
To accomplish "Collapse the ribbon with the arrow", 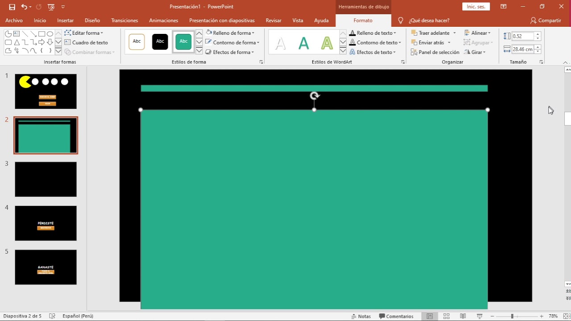I will point(565,62).
